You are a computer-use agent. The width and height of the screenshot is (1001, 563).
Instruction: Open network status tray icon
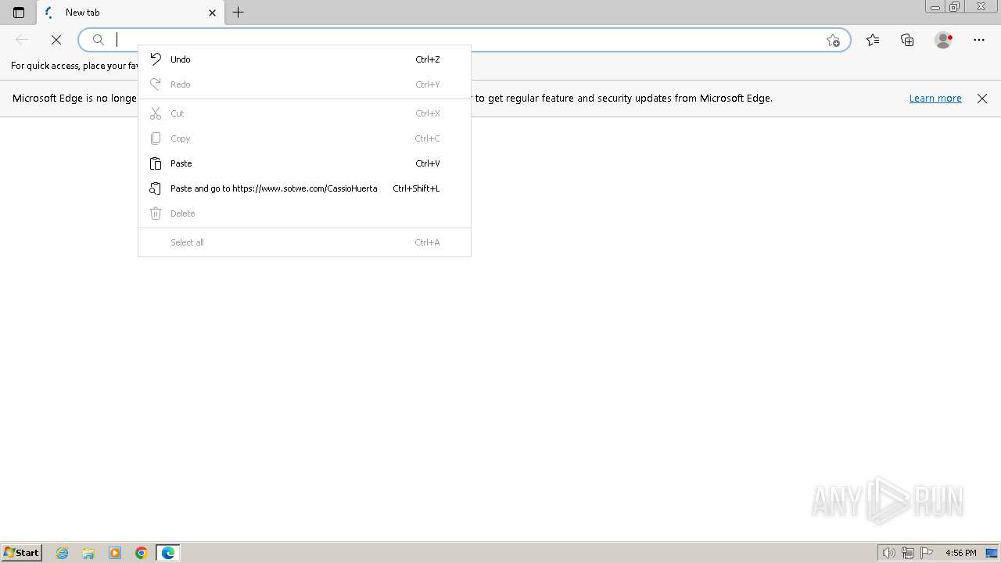pos(908,553)
